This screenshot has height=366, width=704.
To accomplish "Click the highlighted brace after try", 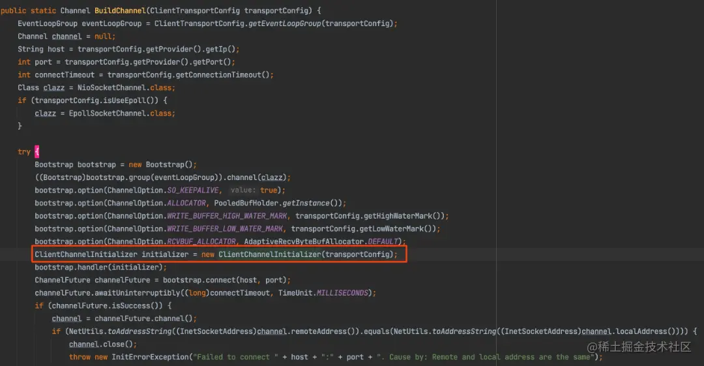I will [37, 152].
